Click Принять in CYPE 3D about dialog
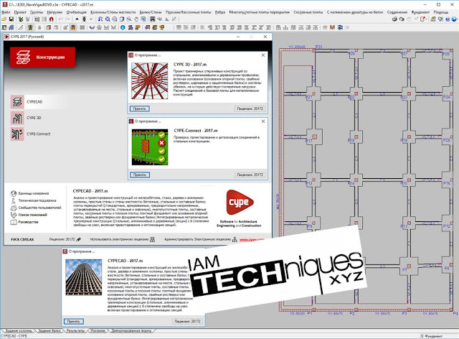This screenshot has width=459, height=339. (x=140, y=108)
